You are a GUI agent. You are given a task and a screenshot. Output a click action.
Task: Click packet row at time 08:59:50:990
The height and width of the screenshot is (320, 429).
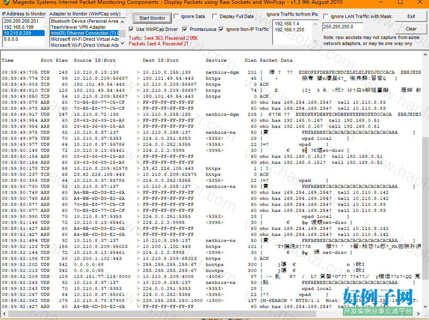tap(211, 216)
